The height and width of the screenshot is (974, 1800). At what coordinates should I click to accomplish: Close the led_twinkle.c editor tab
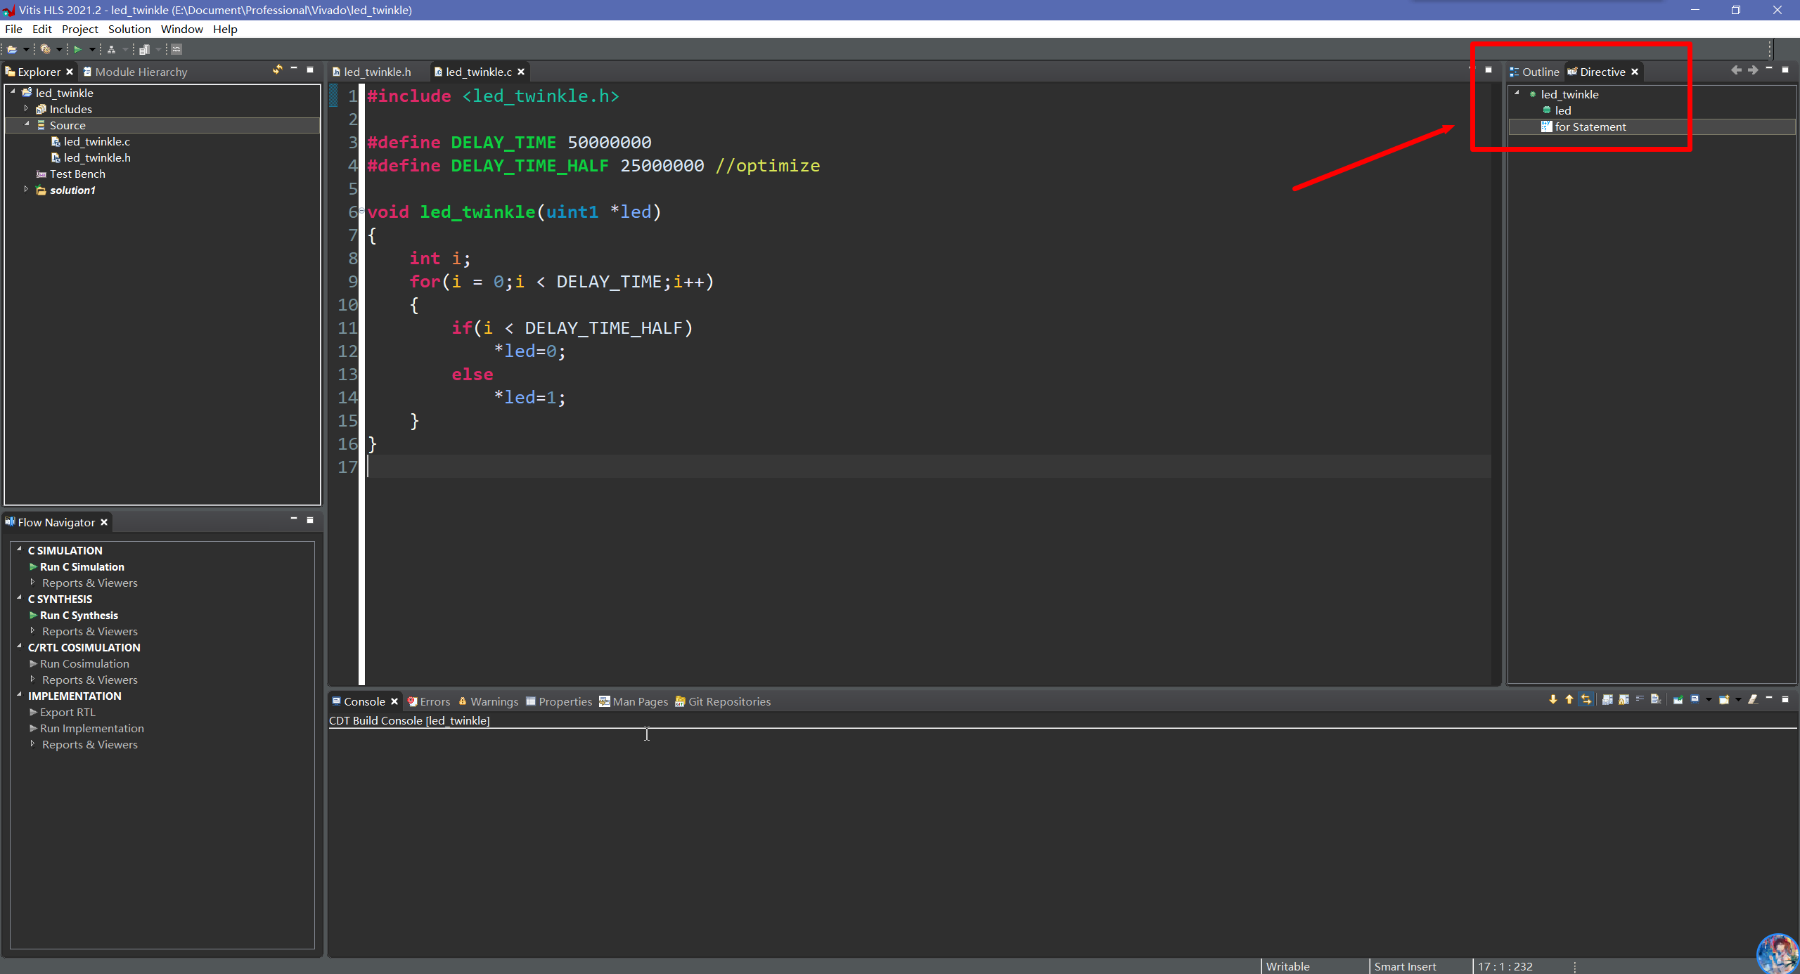(521, 72)
